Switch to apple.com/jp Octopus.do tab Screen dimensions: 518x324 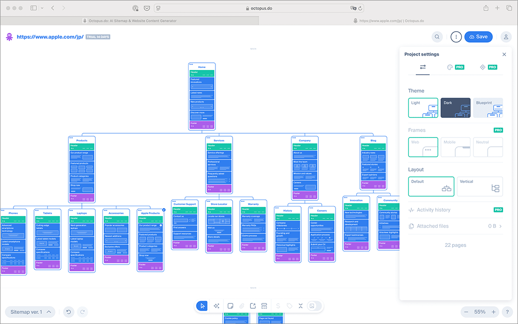pos(389,21)
